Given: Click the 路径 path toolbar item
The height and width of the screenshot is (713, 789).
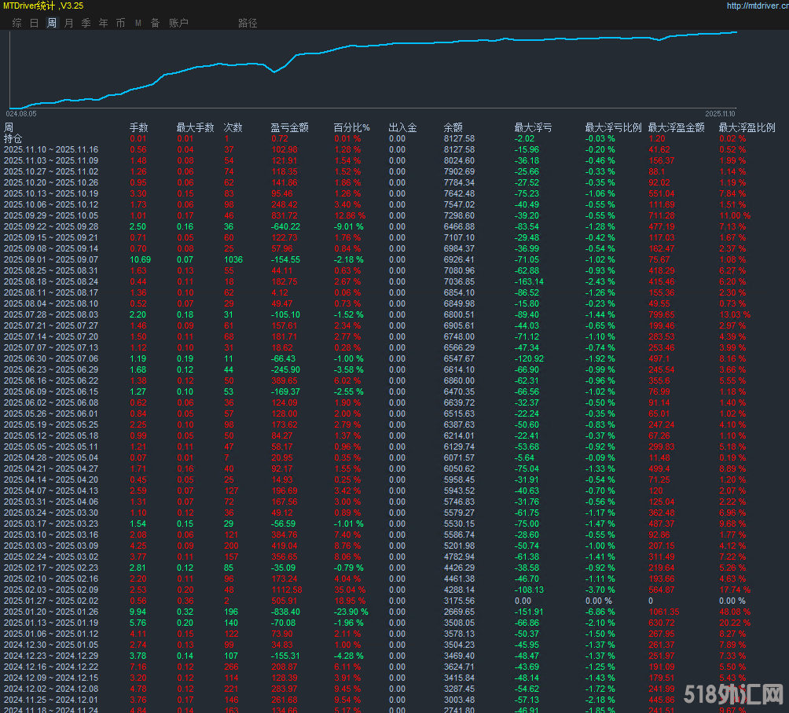Looking at the screenshot, I should pyautogui.click(x=247, y=23).
